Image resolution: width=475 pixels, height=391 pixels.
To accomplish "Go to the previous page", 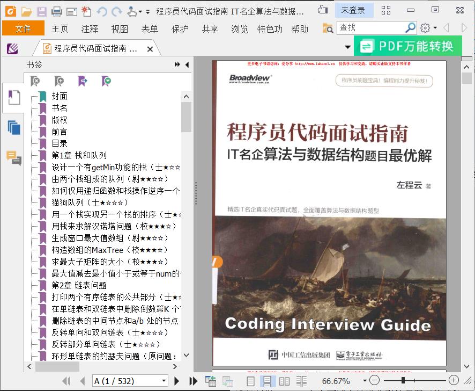I will click(x=83, y=381).
